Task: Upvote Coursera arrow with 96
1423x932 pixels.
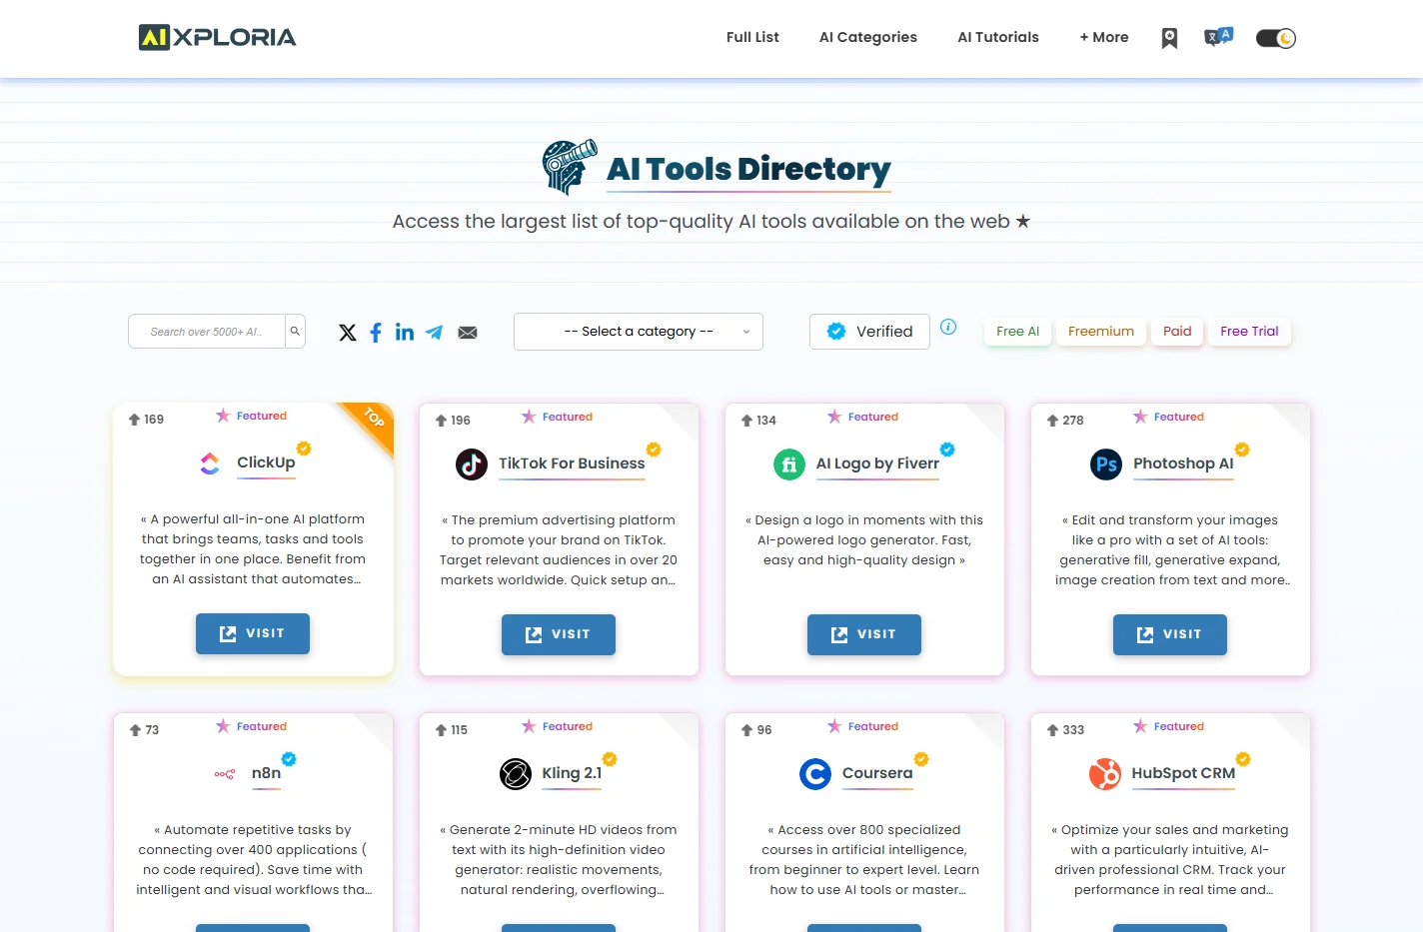Action: click(746, 730)
